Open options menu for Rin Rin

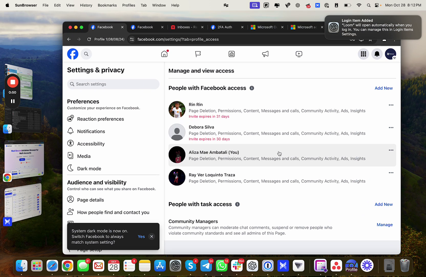pyautogui.click(x=391, y=105)
